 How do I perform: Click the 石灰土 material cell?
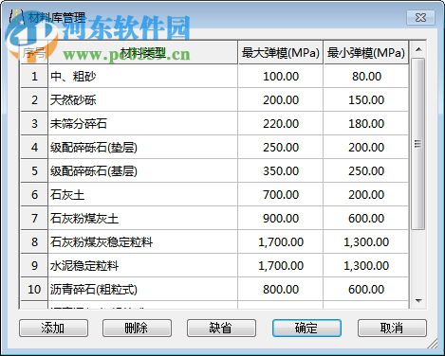click(142, 195)
